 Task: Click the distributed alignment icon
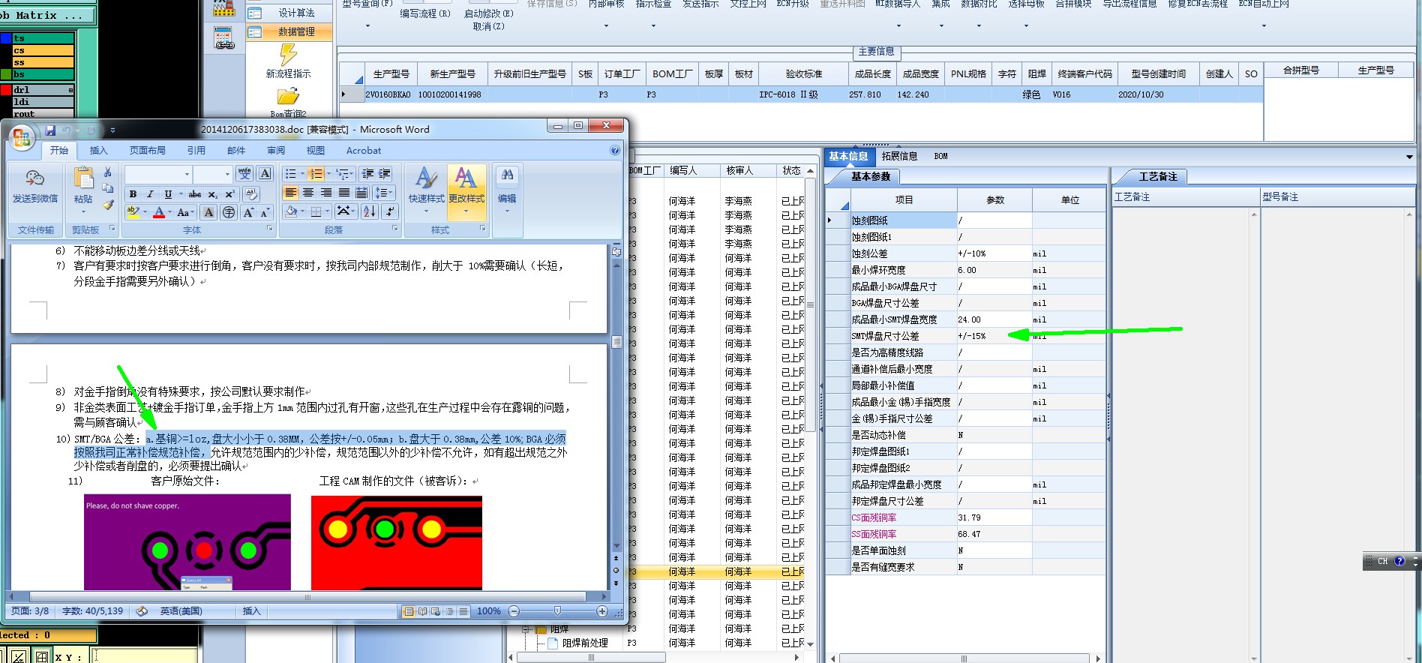[x=361, y=193]
